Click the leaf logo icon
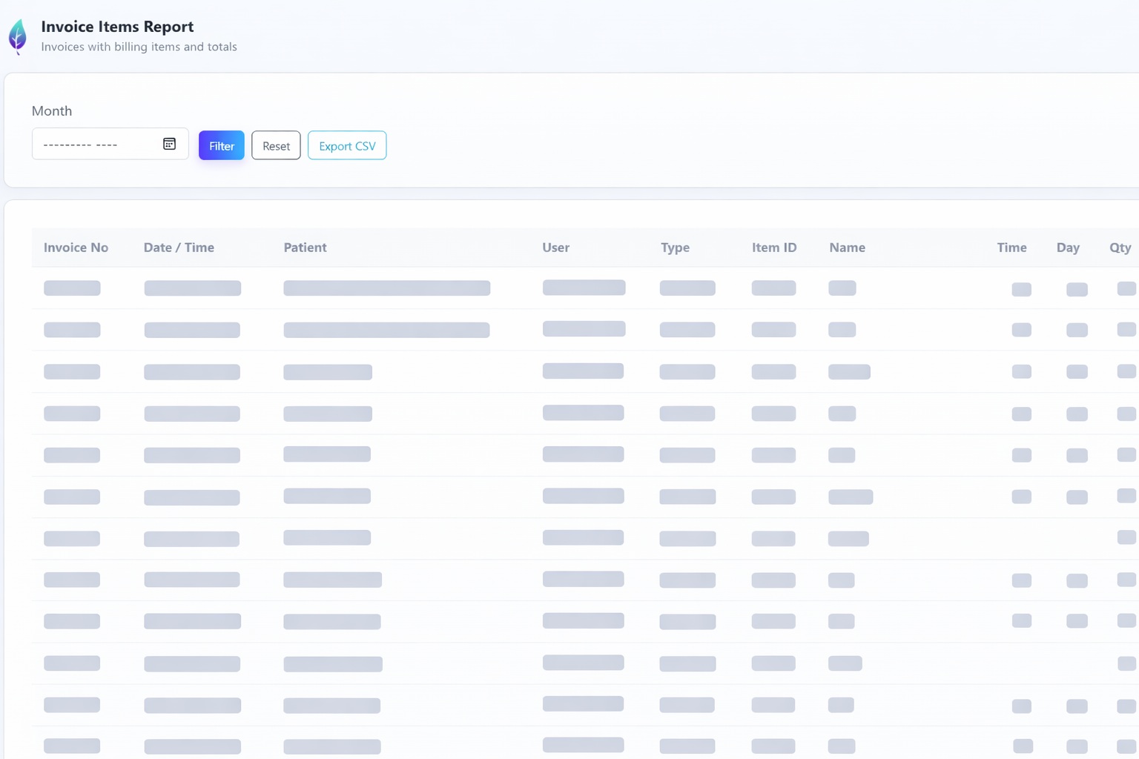Image resolution: width=1139 pixels, height=759 pixels. [18, 36]
